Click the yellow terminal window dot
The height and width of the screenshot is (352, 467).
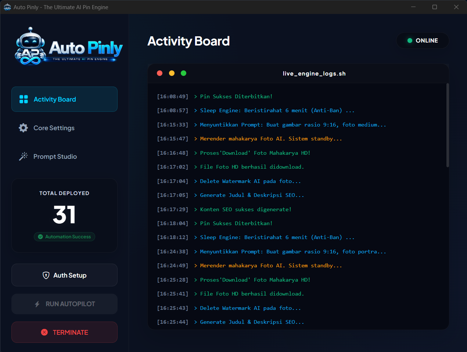[x=172, y=73]
